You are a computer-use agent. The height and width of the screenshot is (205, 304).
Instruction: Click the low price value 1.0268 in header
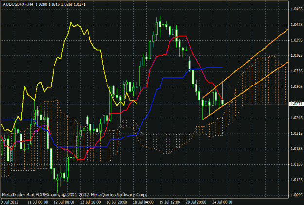[x=67, y=4]
